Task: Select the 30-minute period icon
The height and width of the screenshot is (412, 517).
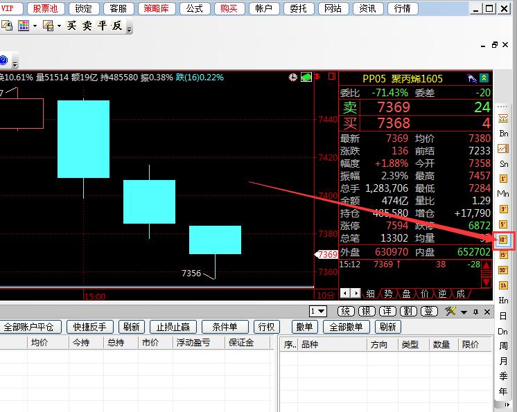Action: [x=504, y=270]
